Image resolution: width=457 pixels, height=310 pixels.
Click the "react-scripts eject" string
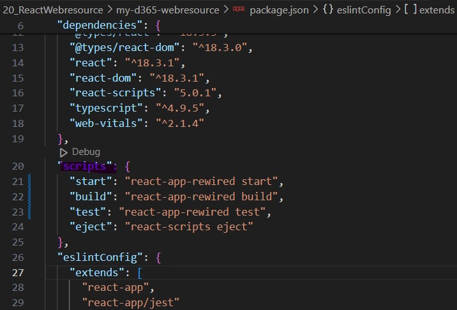click(x=190, y=226)
